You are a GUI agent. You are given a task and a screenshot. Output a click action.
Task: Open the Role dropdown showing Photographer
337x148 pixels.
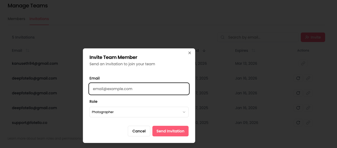tap(139, 112)
